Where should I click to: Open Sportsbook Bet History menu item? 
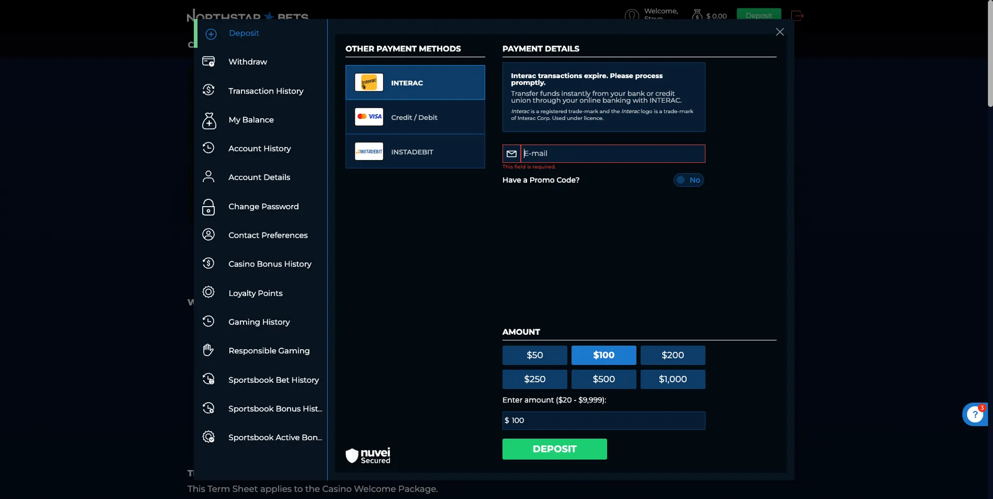click(273, 380)
